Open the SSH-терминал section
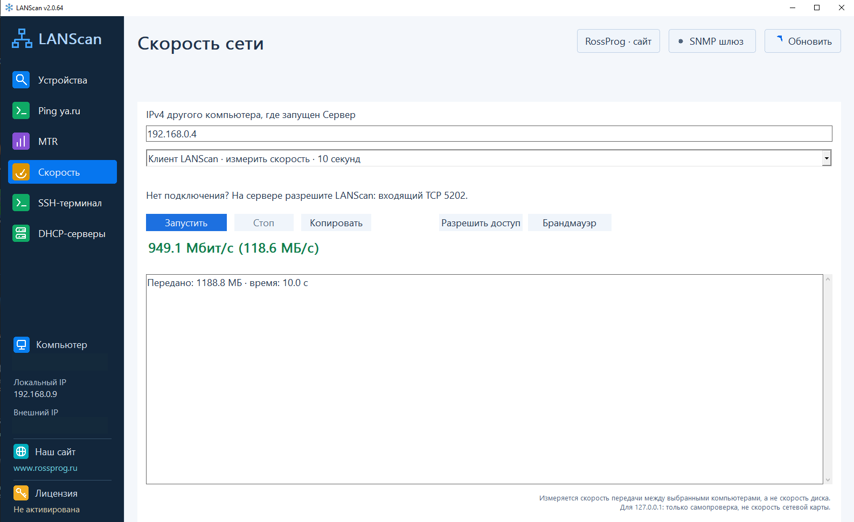This screenshot has height=522, width=854. pos(63,203)
